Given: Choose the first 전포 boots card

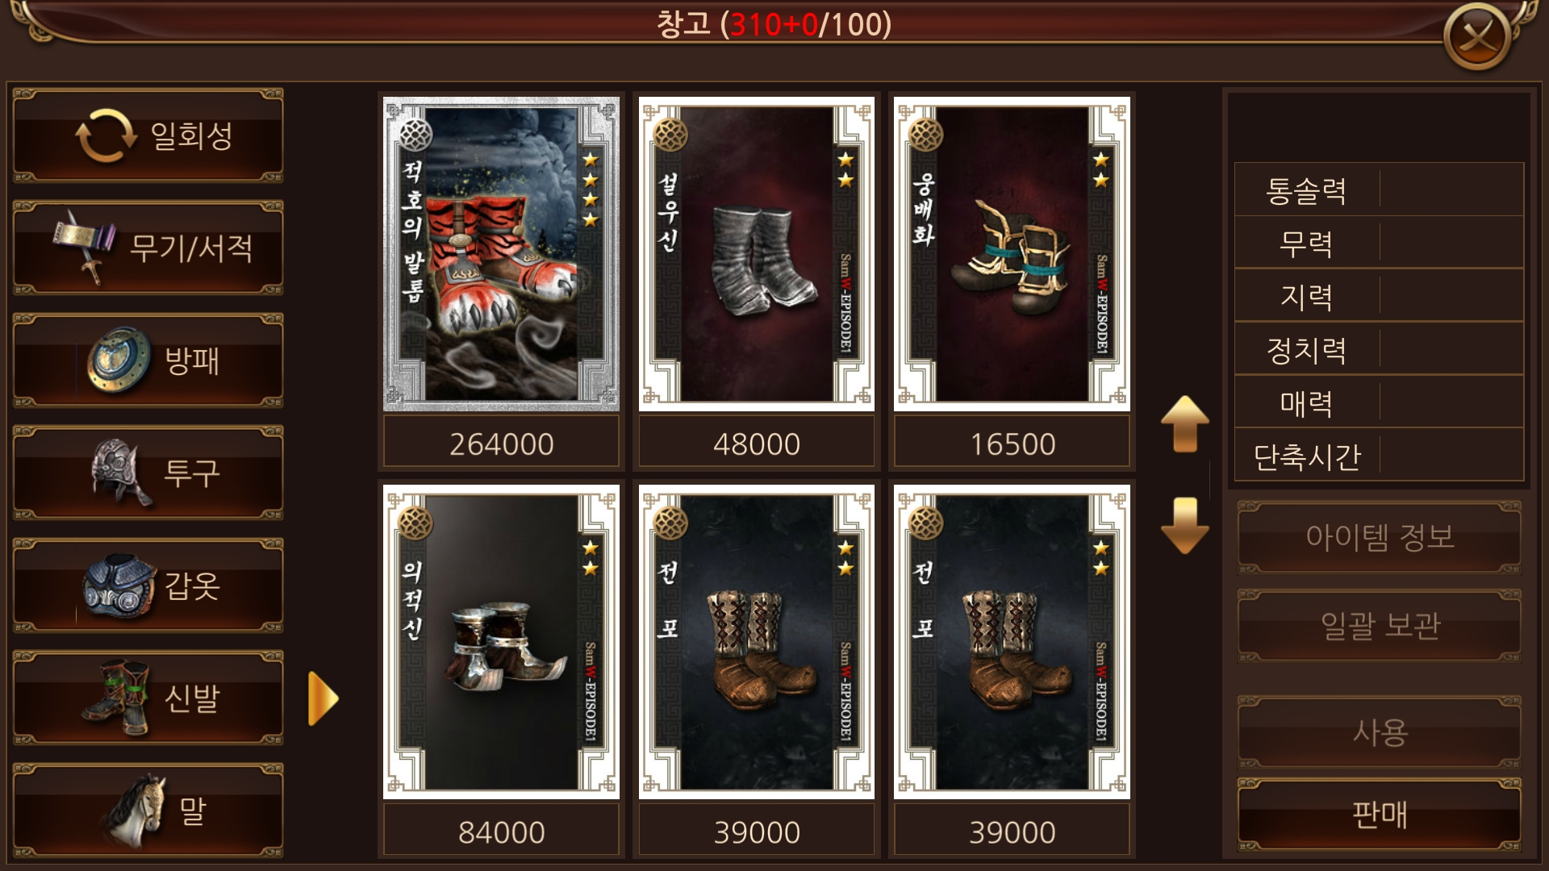Looking at the screenshot, I should (x=757, y=642).
